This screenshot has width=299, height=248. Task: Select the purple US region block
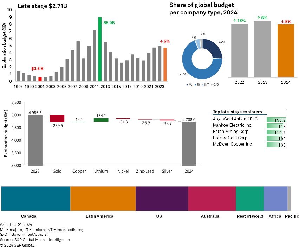click(x=162, y=199)
